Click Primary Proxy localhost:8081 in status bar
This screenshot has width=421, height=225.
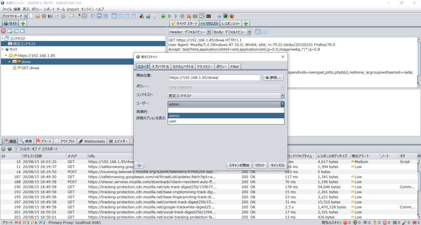click(75, 223)
